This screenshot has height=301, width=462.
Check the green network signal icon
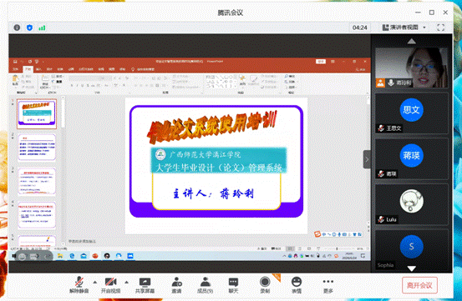coord(42,28)
